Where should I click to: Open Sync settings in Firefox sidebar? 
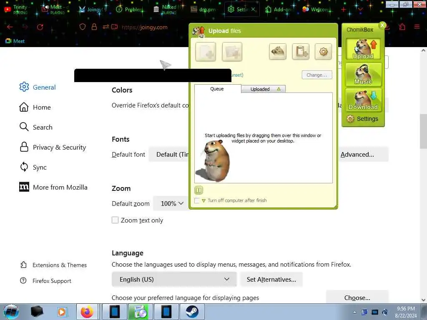tap(33, 167)
